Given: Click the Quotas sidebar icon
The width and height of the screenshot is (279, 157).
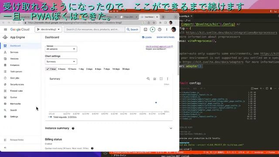Looking at the screenshot, I should [x=5, y=97].
